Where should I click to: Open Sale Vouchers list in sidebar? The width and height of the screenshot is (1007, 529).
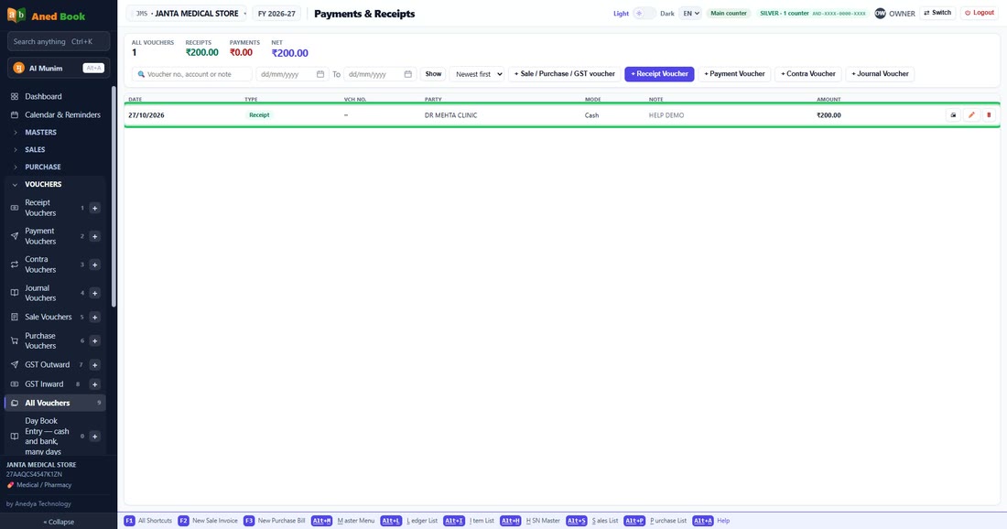click(49, 318)
